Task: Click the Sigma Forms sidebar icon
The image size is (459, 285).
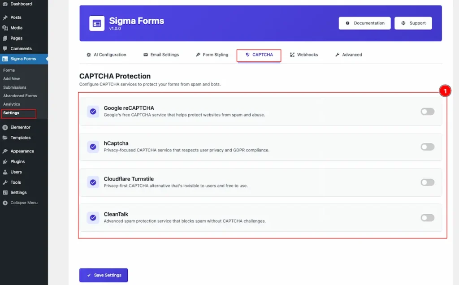Action: point(5,59)
